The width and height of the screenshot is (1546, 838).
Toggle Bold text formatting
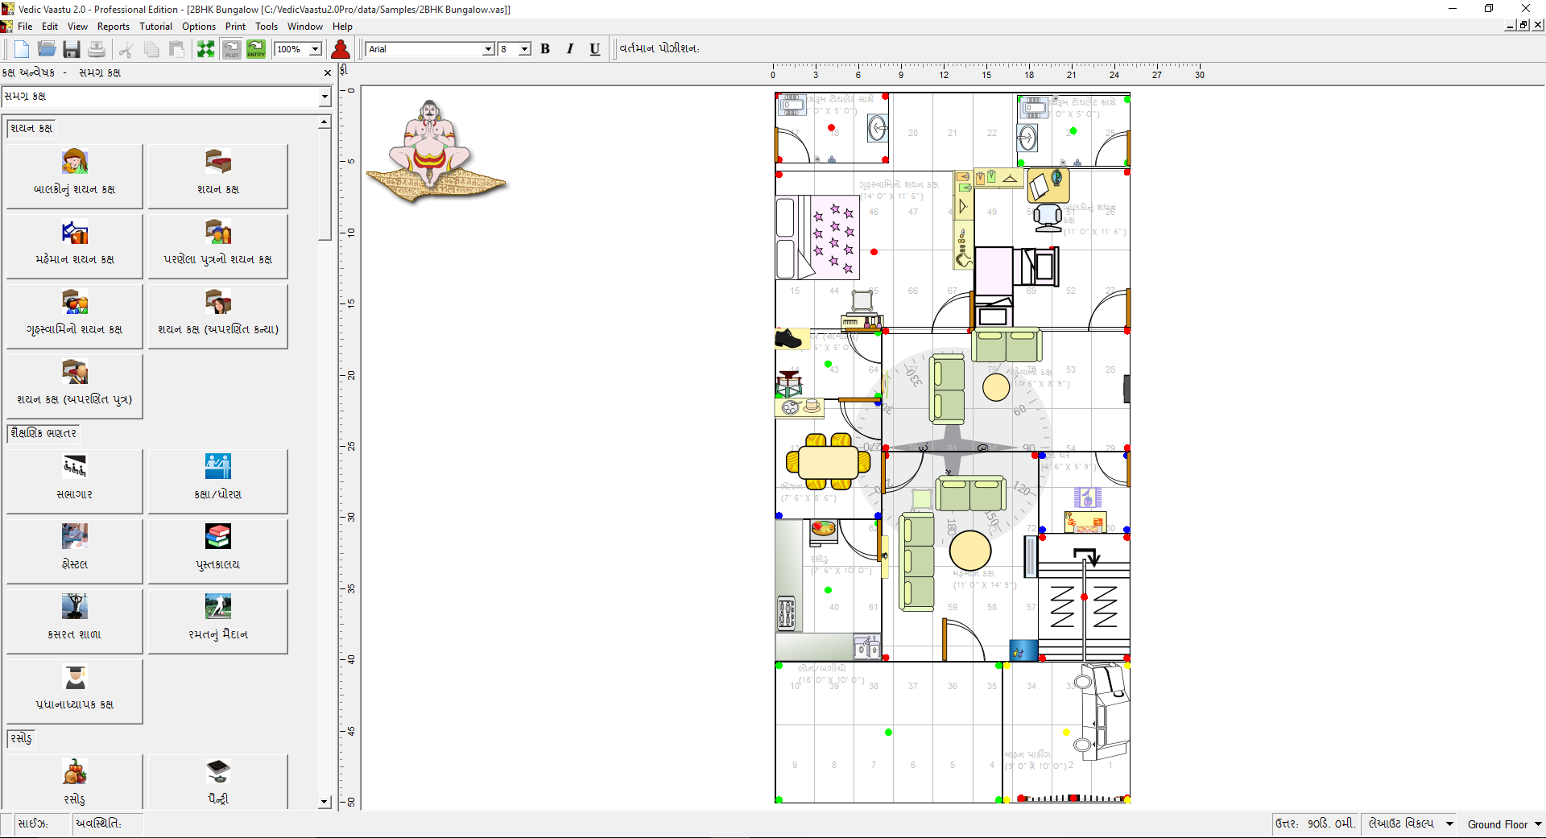pyautogui.click(x=545, y=49)
